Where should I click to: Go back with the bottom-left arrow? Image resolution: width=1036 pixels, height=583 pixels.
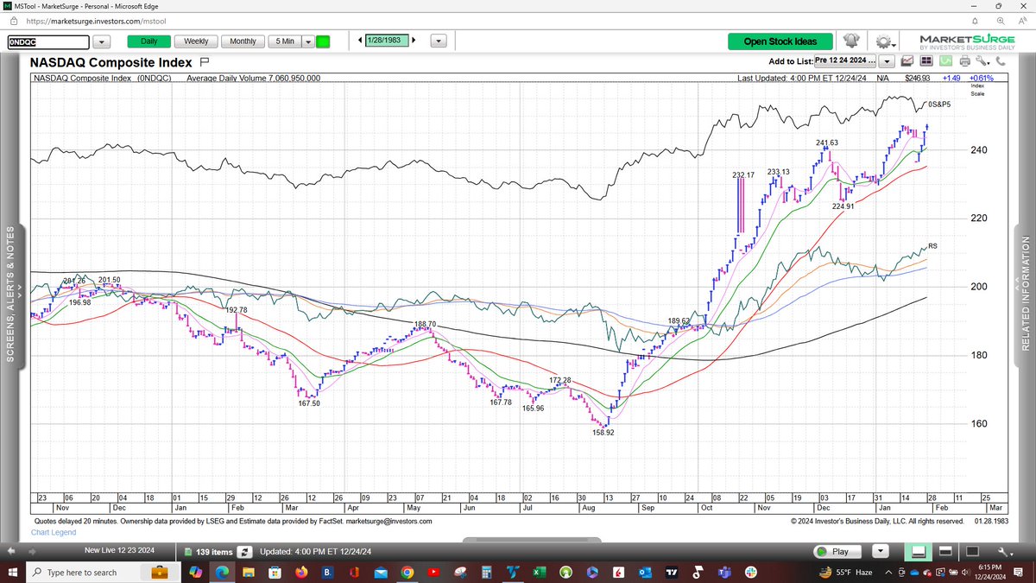pyautogui.click(x=12, y=551)
